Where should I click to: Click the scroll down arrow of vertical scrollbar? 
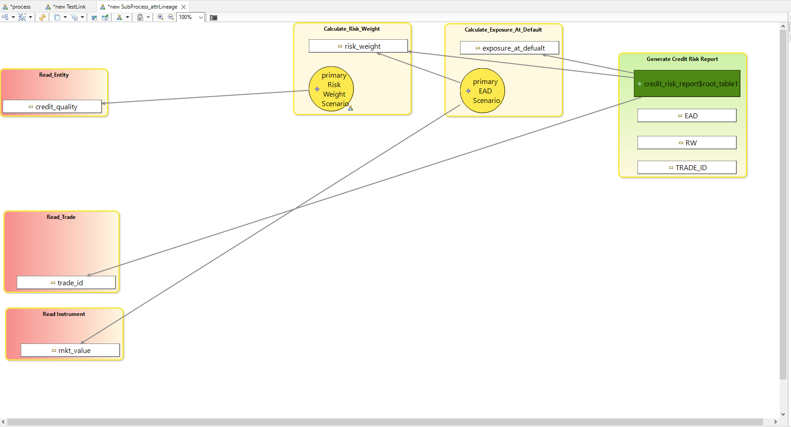pyautogui.click(x=783, y=414)
